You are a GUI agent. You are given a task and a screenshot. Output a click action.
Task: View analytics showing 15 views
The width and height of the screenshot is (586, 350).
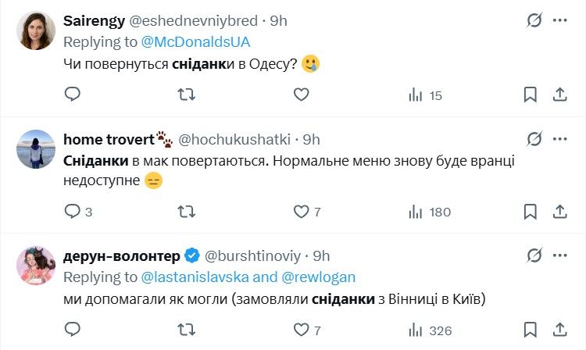pos(426,95)
